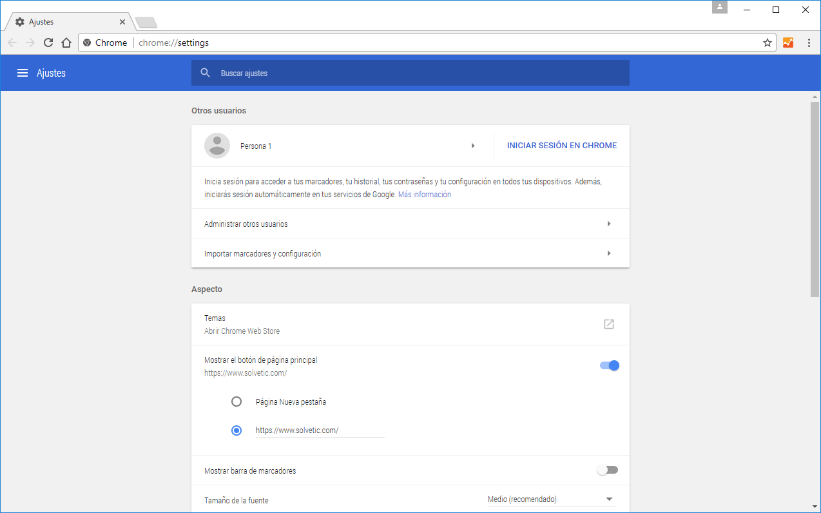
Task: Open Importar marcadores y configuración
Action: [410, 253]
